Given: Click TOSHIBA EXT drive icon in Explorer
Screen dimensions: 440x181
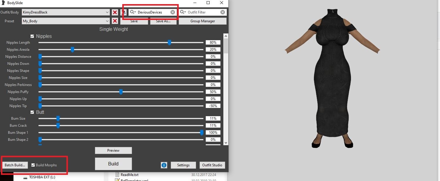Looking at the screenshot, I should 25,177.
